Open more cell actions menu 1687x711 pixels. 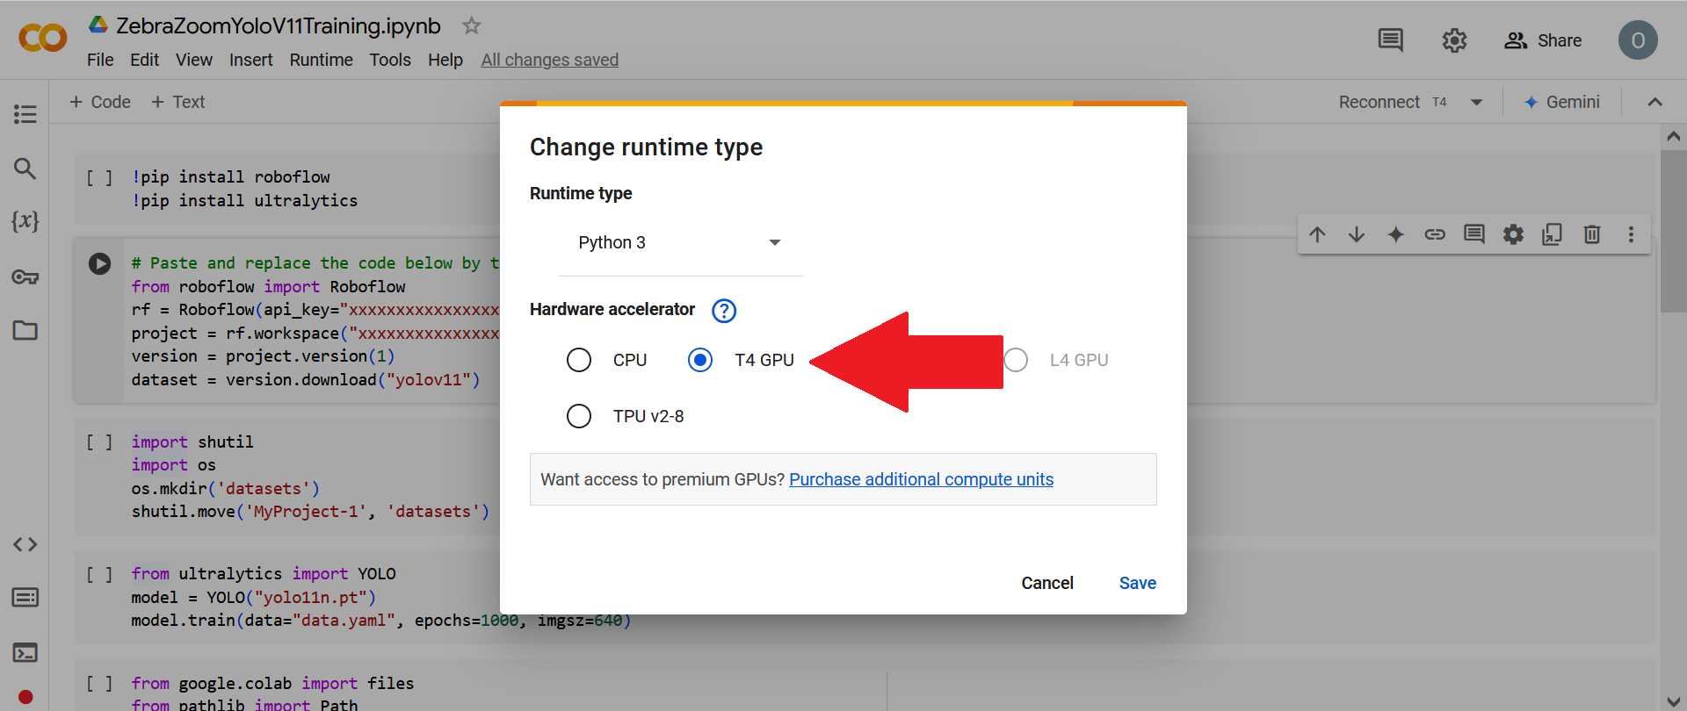(x=1631, y=234)
